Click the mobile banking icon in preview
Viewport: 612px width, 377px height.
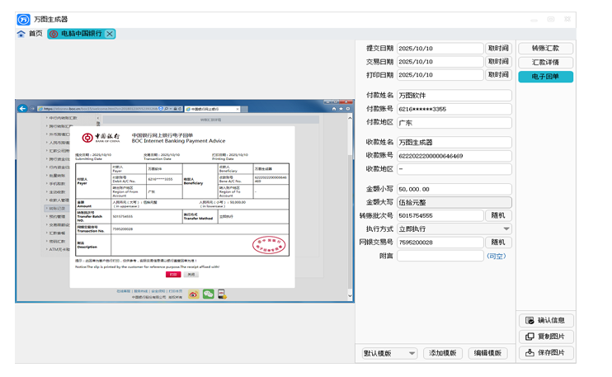coord(222,294)
